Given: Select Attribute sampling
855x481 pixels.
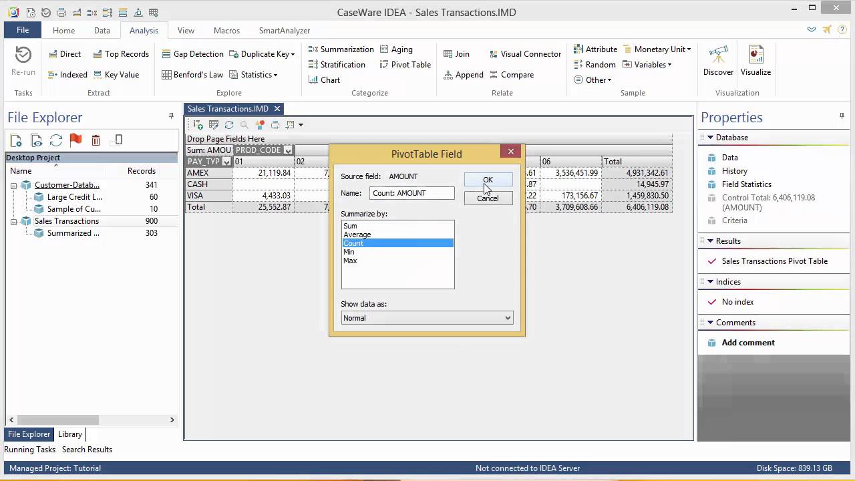Looking at the screenshot, I should (x=595, y=49).
